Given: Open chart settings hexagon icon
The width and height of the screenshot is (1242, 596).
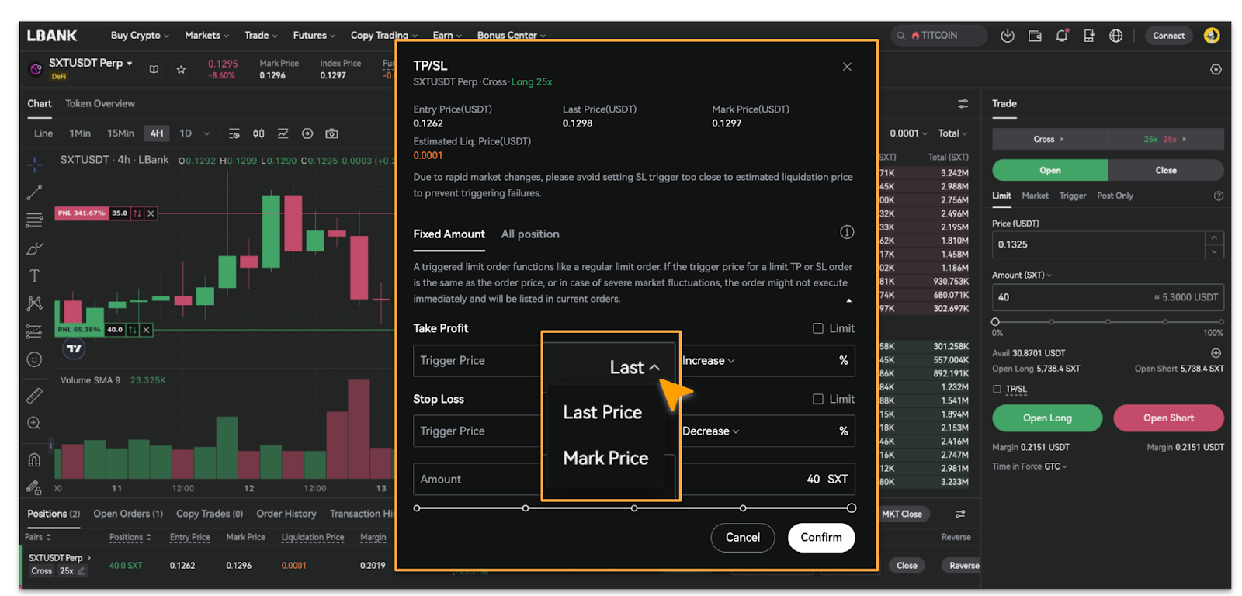Looking at the screenshot, I should click(307, 133).
